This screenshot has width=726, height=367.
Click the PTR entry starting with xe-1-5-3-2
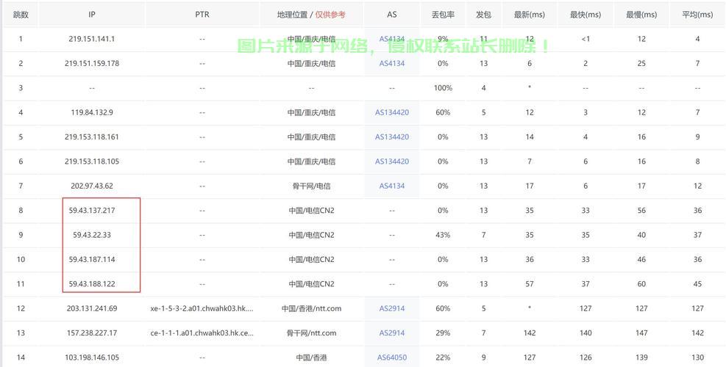click(202, 309)
